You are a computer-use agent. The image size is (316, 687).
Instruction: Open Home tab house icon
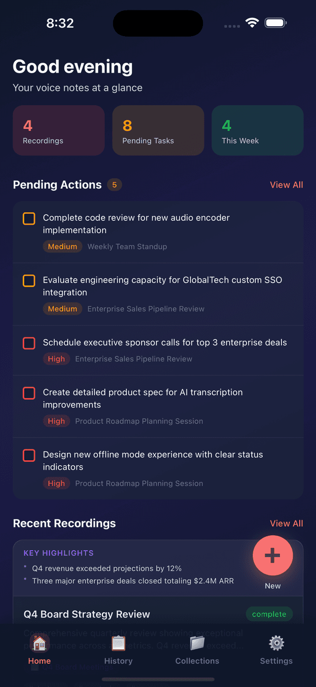[39, 643]
